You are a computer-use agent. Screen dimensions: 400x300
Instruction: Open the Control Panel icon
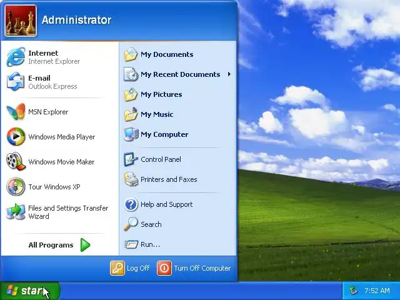coord(131,159)
